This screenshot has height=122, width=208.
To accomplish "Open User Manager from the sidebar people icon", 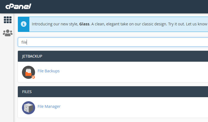I will [x=8, y=33].
